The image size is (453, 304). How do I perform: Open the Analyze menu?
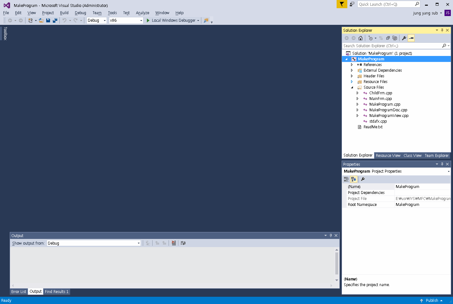(143, 13)
